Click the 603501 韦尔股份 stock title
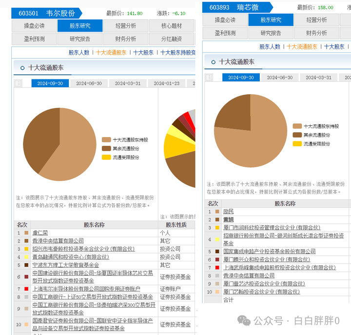 coord(47,13)
